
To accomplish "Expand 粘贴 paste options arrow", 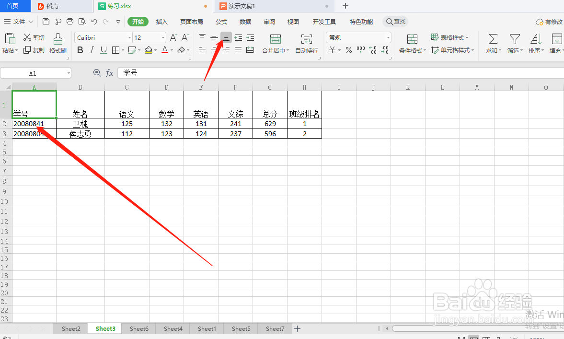I will tap(17, 51).
